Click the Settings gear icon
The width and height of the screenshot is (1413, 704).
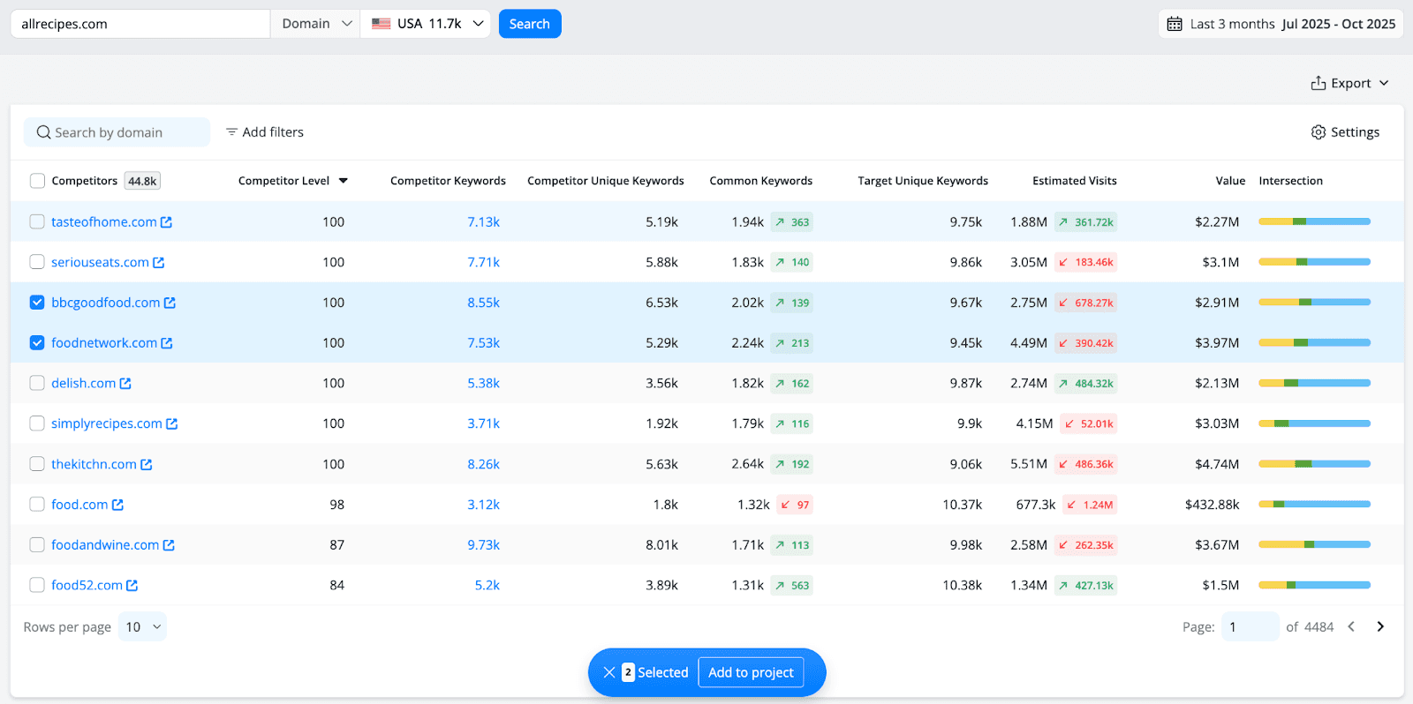tap(1319, 132)
